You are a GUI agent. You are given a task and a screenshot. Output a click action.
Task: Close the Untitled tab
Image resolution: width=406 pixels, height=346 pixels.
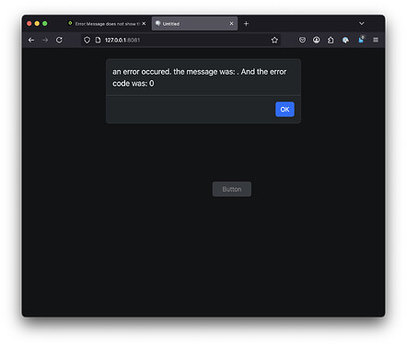click(x=231, y=24)
